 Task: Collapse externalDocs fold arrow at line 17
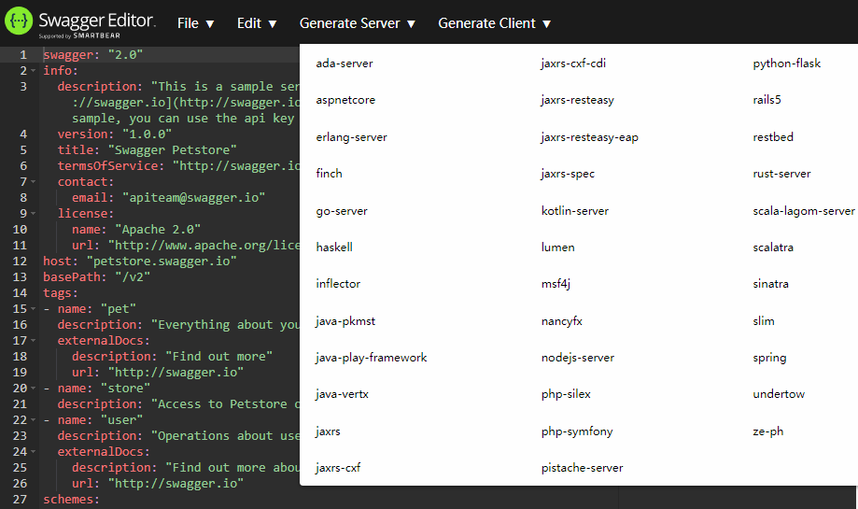coord(34,341)
